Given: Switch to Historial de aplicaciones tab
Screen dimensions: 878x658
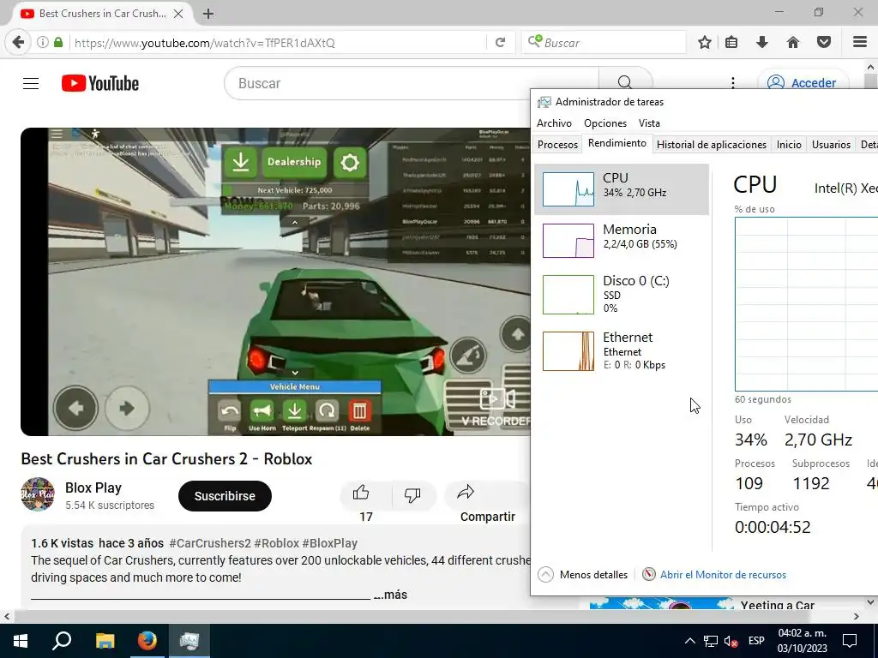Looking at the screenshot, I should pos(711,144).
